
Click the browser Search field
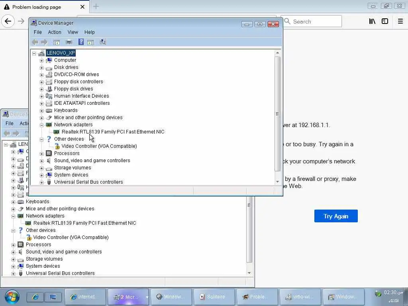(x=312, y=22)
